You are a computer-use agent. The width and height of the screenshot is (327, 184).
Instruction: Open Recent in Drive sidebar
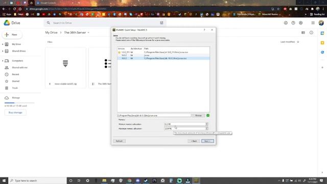coord(15,75)
